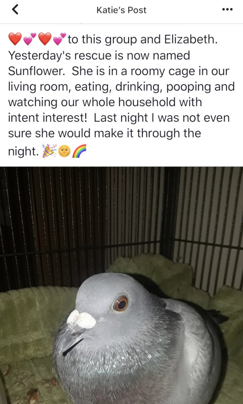The height and width of the screenshot is (404, 243).
Task: Tap the first pink two-hearts emoji
Action: tap(30, 39)
